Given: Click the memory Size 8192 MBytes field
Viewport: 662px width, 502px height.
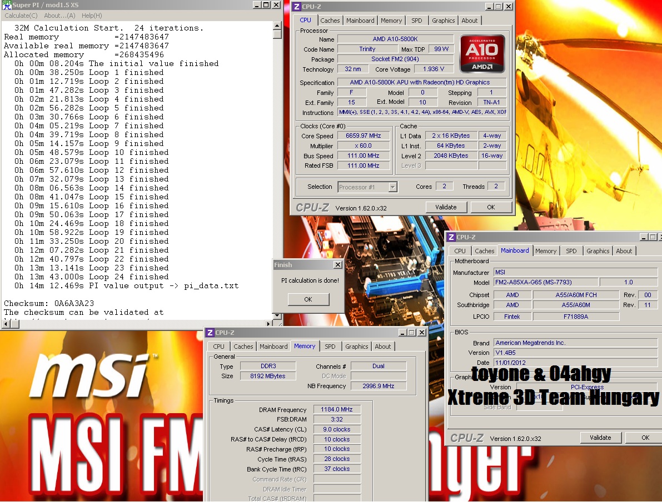Looking at the screenshot, I should click(268, 376).
